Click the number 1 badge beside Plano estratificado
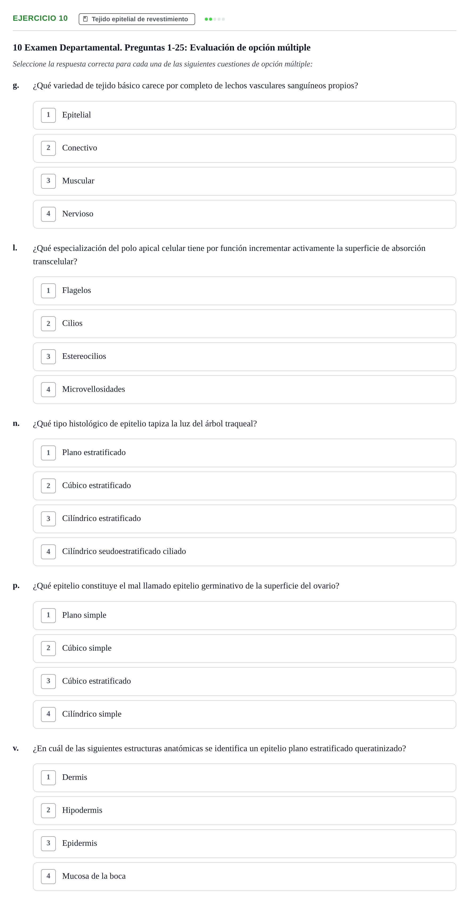This screenshot has width=469, height=908. 48,453
